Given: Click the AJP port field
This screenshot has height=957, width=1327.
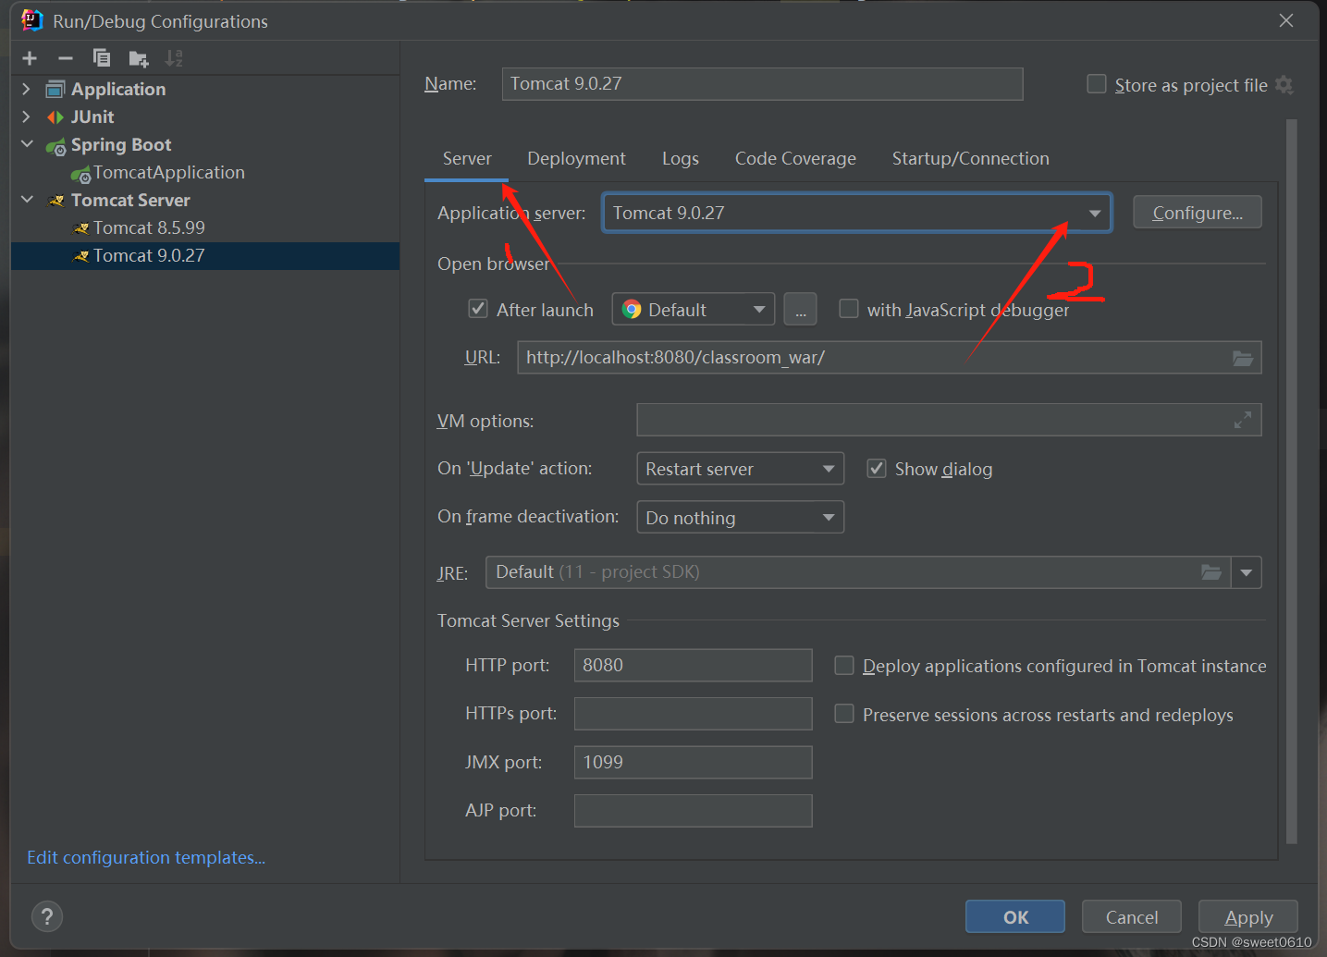Looking at the screenshot, I should click(x=693, y=811).
